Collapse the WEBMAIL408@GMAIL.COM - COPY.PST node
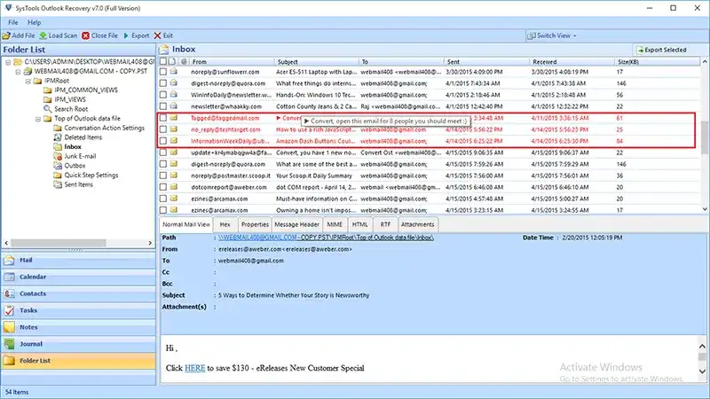 (18, 72)
